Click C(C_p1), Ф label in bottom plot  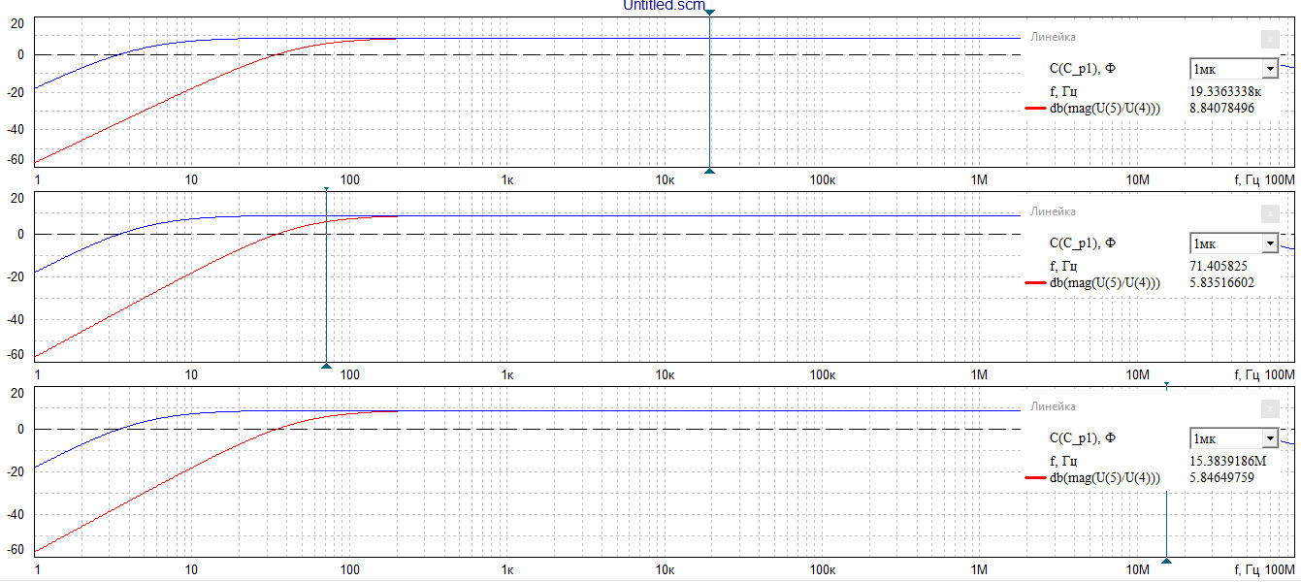(x=1082, y=437)
